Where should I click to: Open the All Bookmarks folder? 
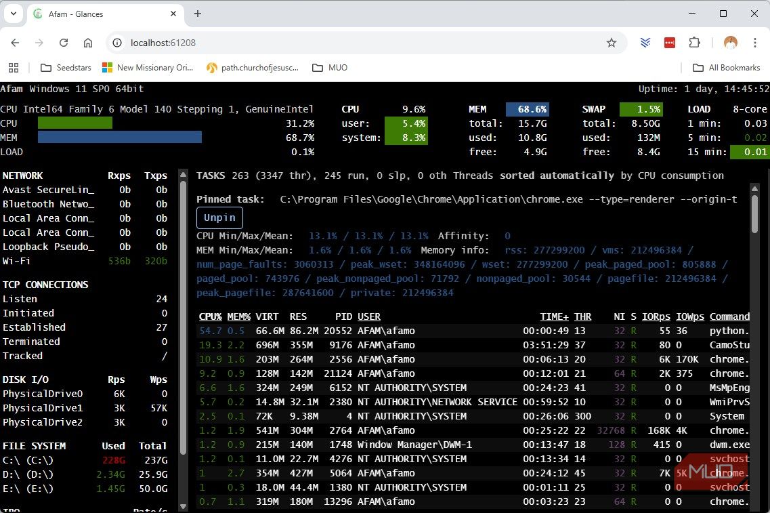click(726, 68)
